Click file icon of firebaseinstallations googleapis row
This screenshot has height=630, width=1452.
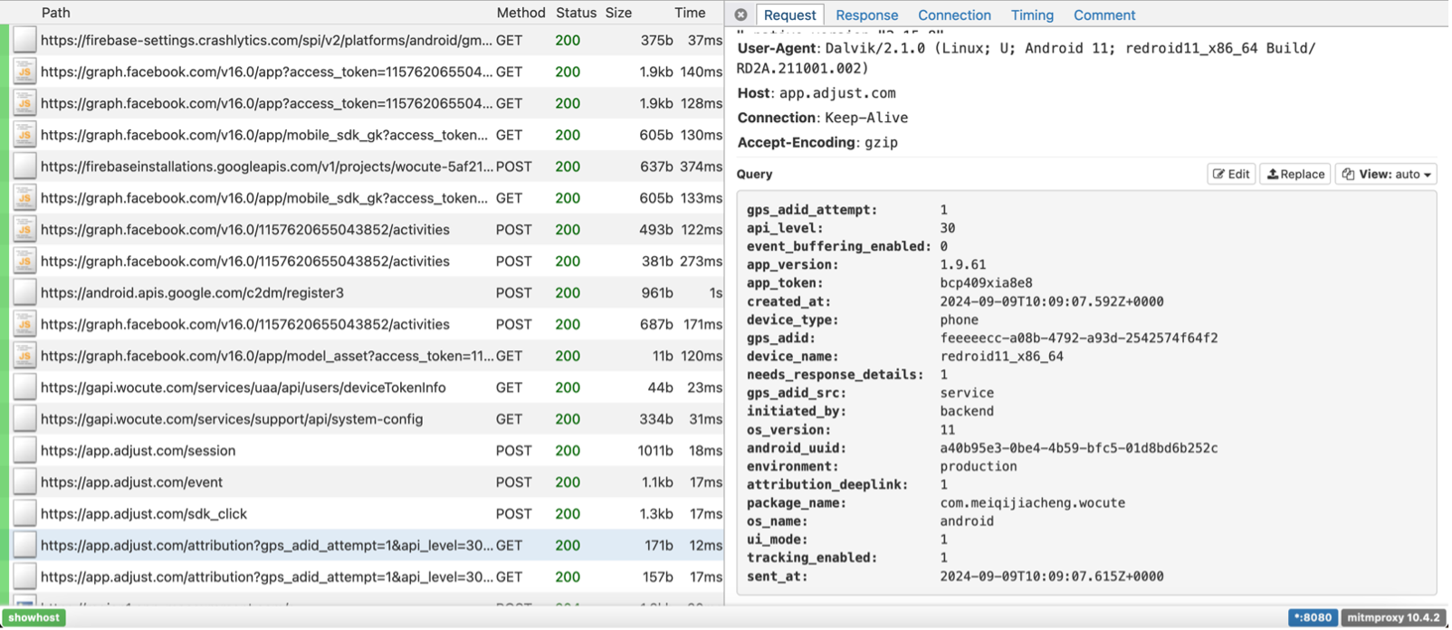tap(24, 167)
